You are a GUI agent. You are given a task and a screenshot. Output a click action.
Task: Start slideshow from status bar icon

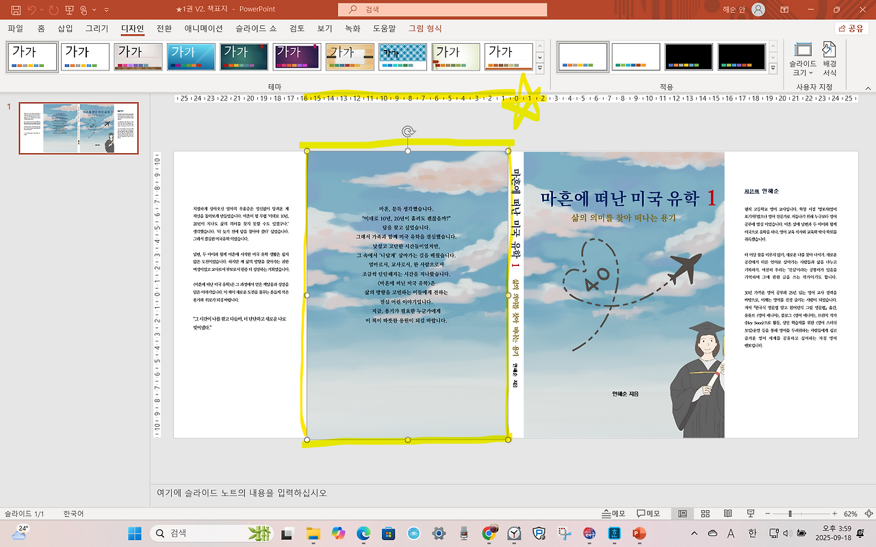pos(749,513)
